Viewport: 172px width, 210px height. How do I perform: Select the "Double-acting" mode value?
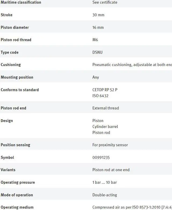point(105,195)
